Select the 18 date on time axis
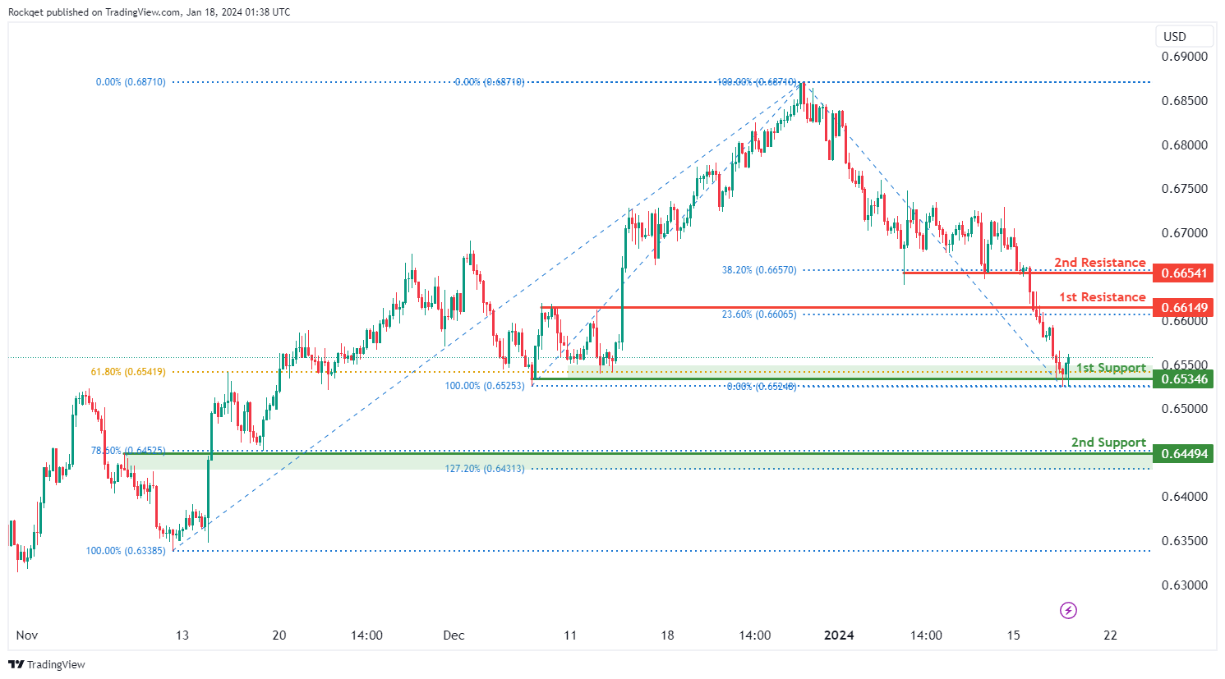This screenshot has width=1225, height=679. (x=667, y=635)
